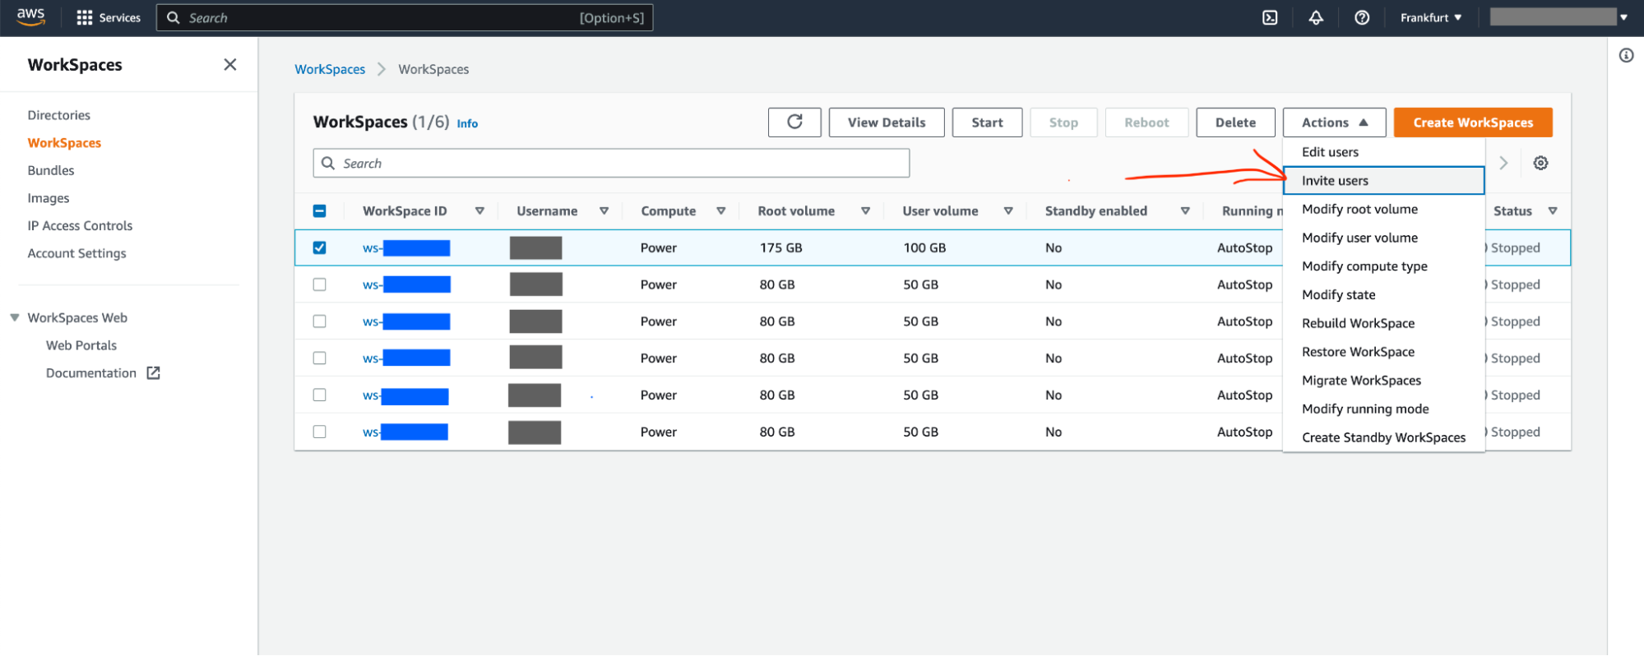
Task: Go to next page of table
Action: click(x=1503, y=163)
